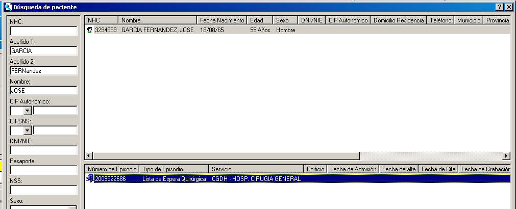Click the Fecha de Cita column header
The height and width of the screenshot is (209, 516).
point(438,169)
